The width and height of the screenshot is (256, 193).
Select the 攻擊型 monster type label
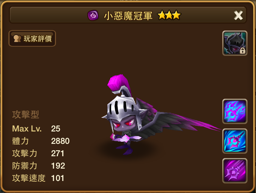coord(25,114)
